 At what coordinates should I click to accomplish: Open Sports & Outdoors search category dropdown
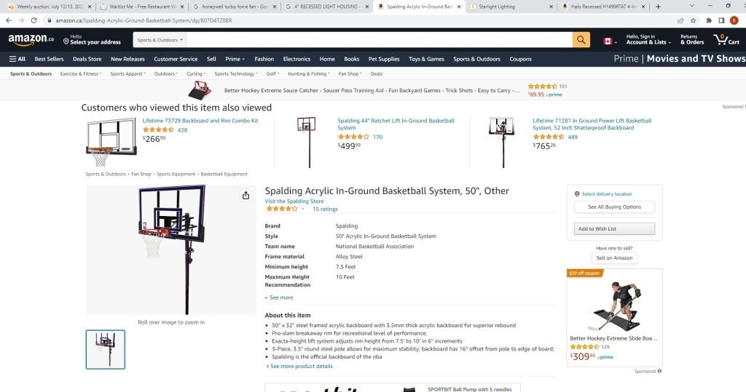point(160,40)
